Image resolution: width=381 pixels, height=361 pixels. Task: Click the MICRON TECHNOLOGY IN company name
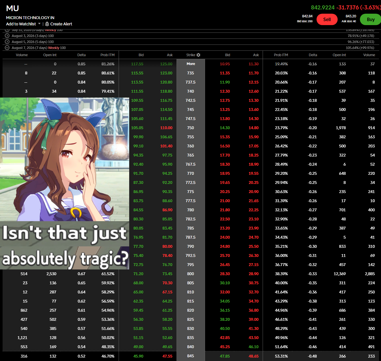[x=30, y=18]
